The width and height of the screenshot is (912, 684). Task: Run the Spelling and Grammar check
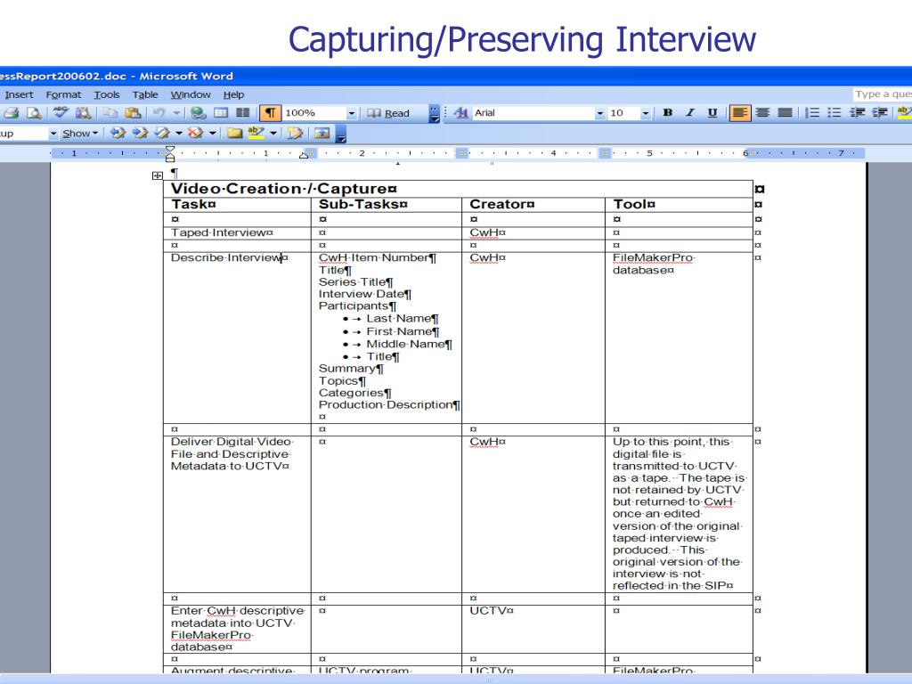61,113
